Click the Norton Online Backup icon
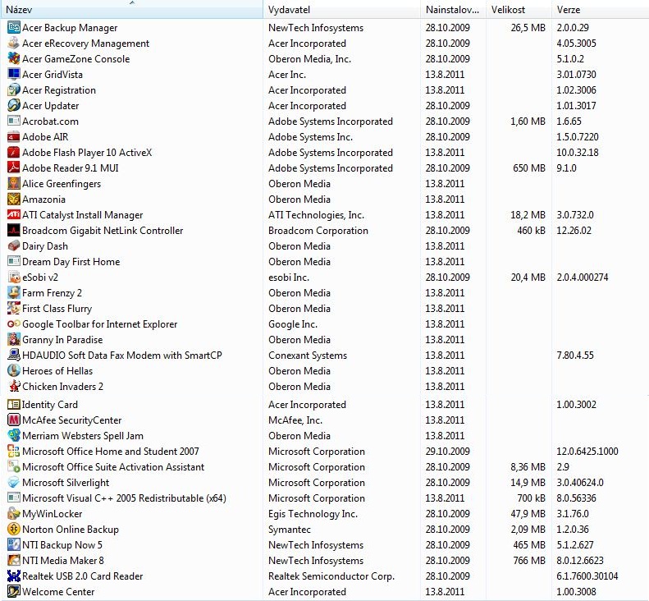 pos(14,529)
